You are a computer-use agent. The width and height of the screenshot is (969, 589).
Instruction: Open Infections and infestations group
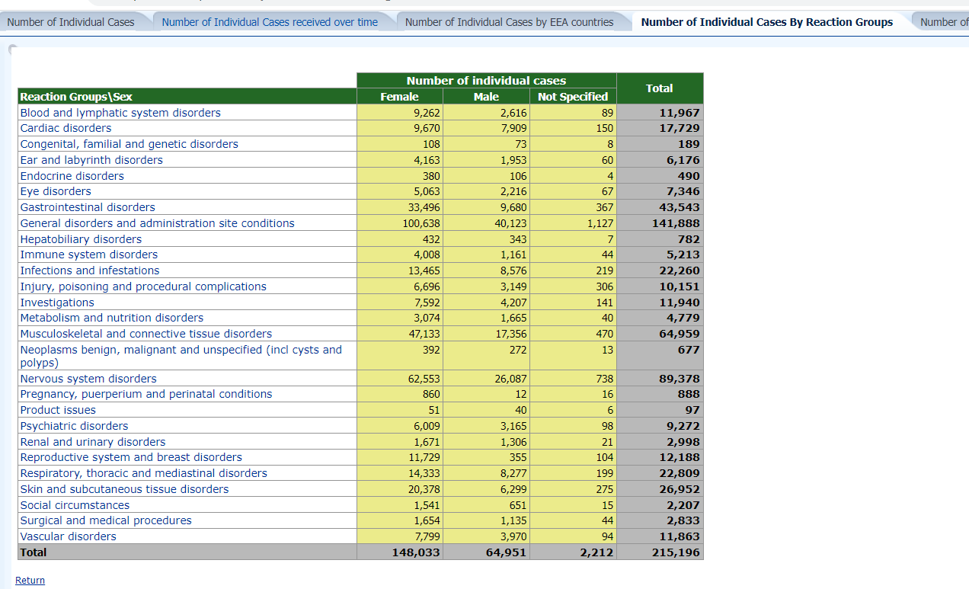[x=90, y=270]
